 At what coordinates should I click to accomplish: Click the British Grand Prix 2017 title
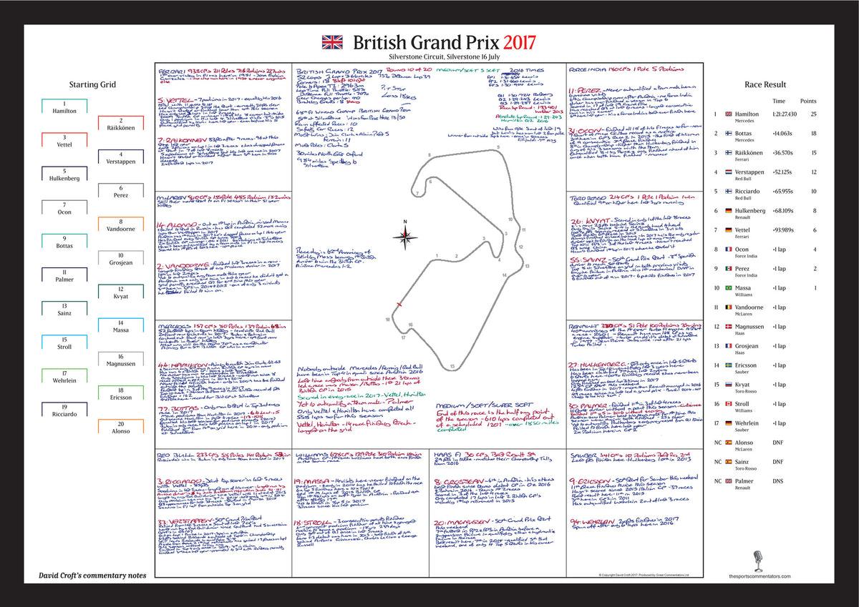coord(443,41)
